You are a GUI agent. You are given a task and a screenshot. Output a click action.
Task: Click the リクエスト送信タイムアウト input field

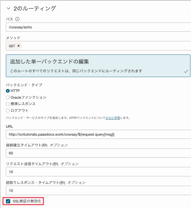click(x=98, y=172)
